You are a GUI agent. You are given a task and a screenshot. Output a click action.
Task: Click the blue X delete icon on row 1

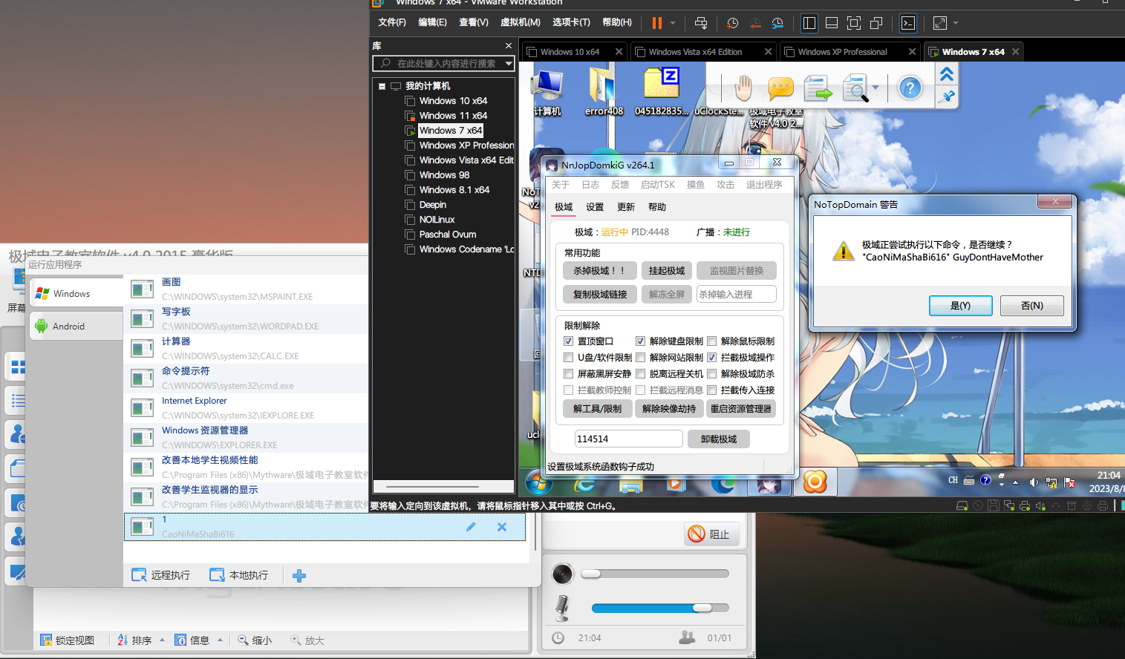tap(502, 526)
